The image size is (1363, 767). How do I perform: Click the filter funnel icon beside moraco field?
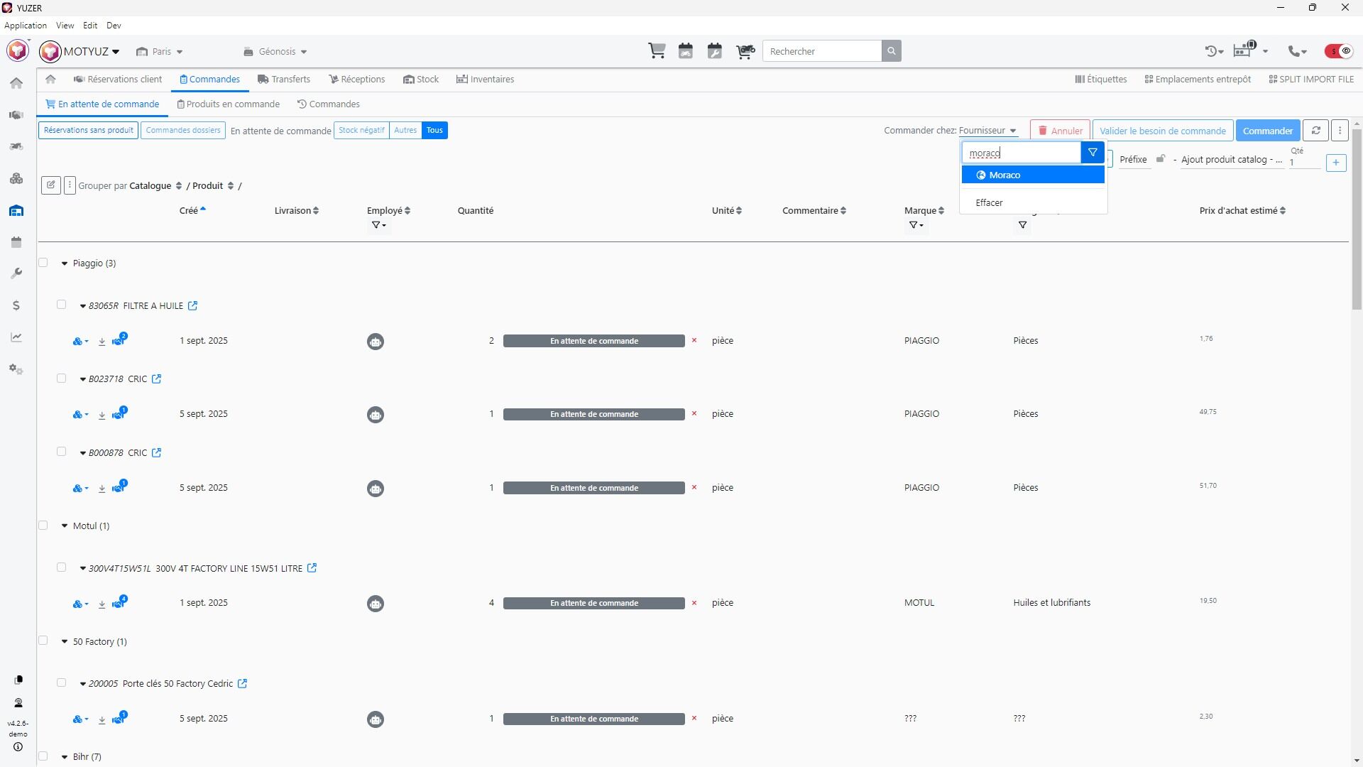(x=1093, y=153)
